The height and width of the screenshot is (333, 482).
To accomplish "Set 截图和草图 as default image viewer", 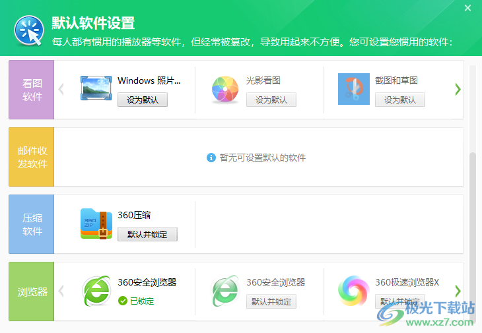I will click(x=400, y=100).
